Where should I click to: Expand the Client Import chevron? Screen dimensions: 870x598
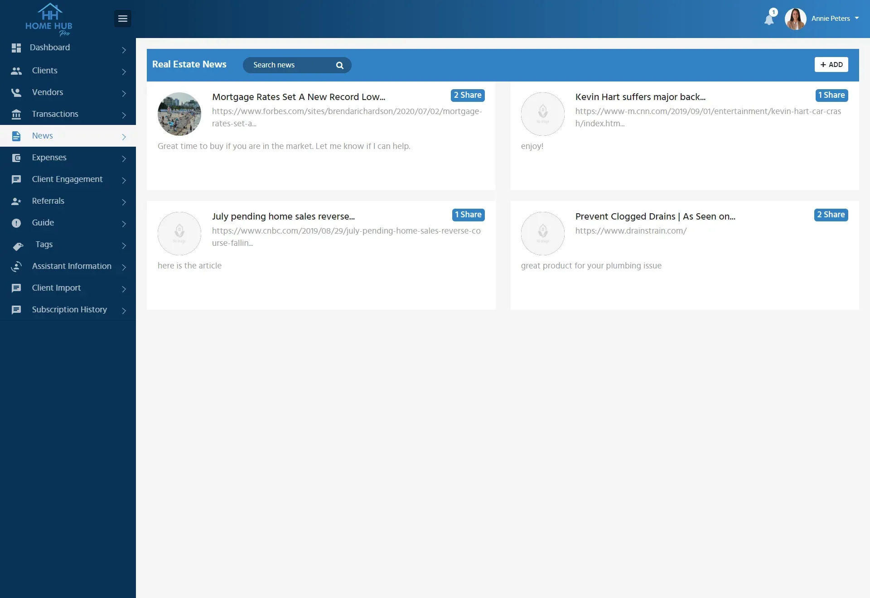pos(124,289)
